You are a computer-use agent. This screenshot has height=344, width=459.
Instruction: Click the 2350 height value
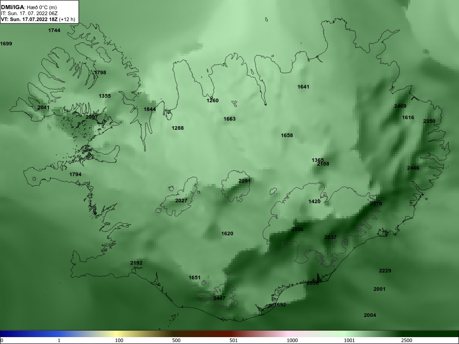click(x=429, y=122)
